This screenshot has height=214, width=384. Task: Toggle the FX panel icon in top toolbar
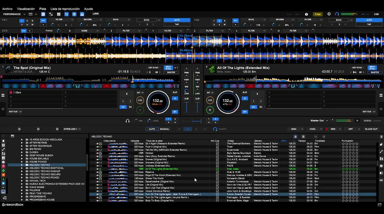click(x=43, y=14)
